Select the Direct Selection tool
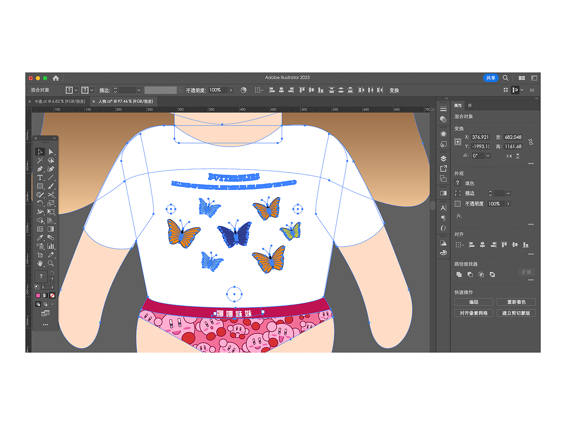Viewport: 566px width, 425px height. tap(51, 152)
